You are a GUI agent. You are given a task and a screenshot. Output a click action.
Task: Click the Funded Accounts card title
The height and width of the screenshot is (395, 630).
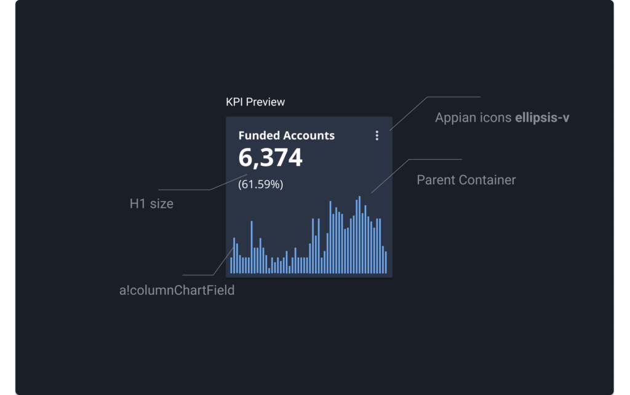(286, 136)
